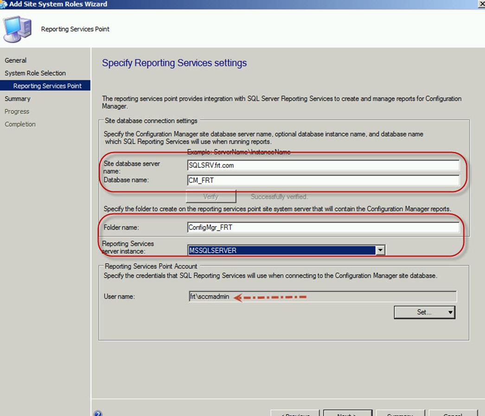Click the help question mark icon

98,413
